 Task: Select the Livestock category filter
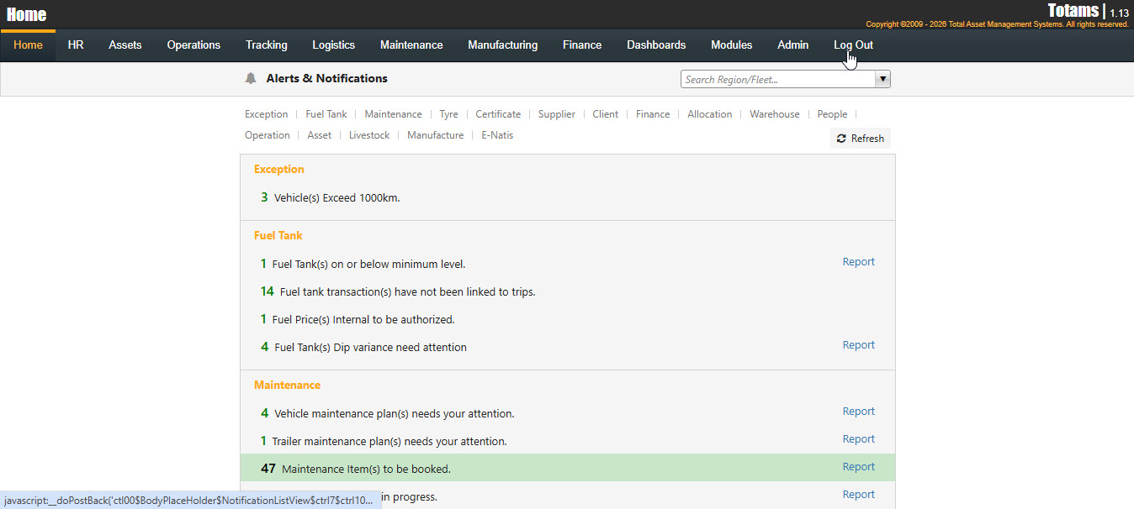tap(369, 135)
